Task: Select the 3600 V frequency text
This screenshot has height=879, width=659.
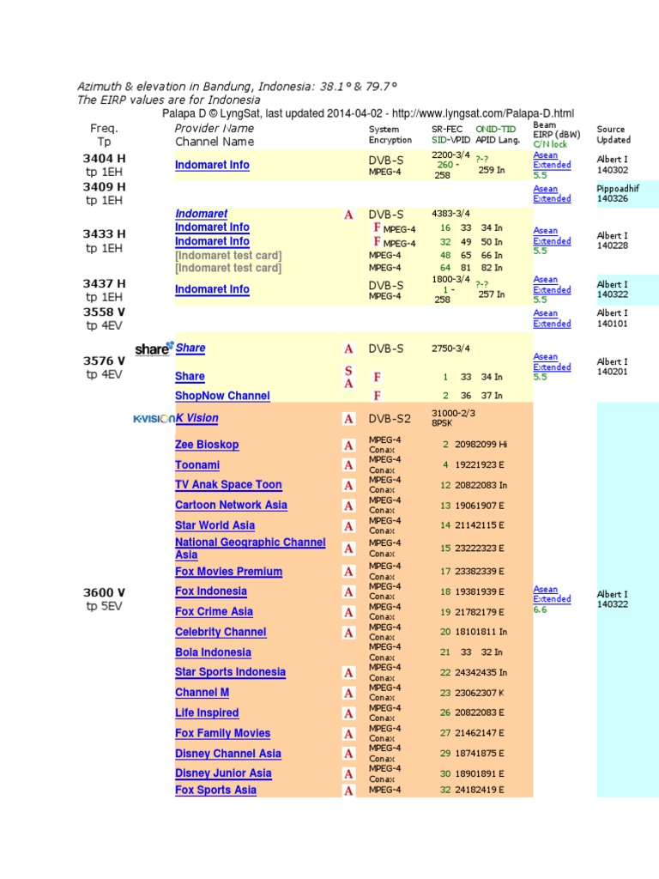Action: 104,592
